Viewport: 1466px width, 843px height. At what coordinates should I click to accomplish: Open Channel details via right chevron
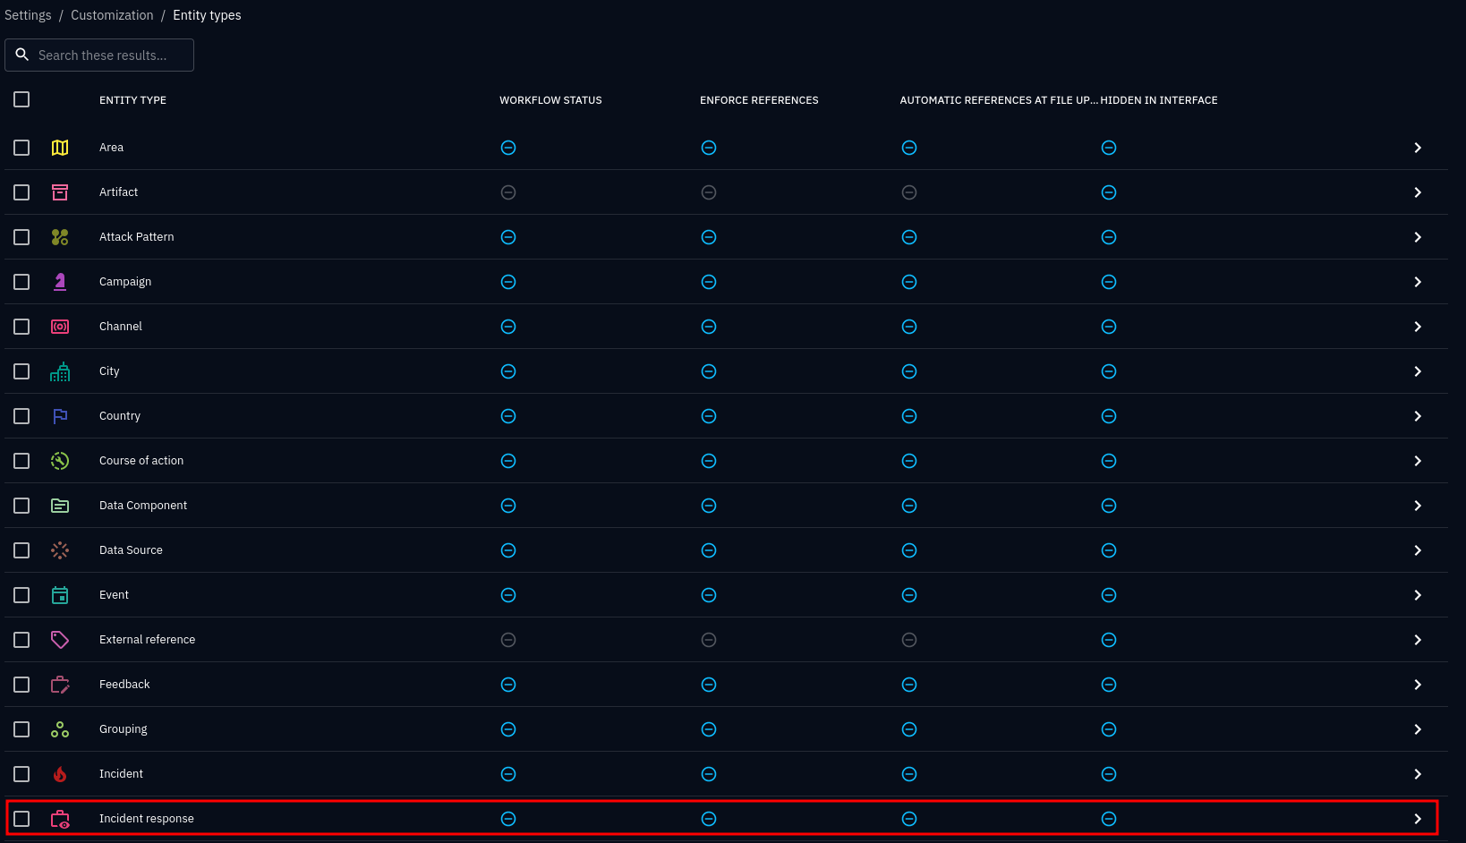tap(1418, 327)
